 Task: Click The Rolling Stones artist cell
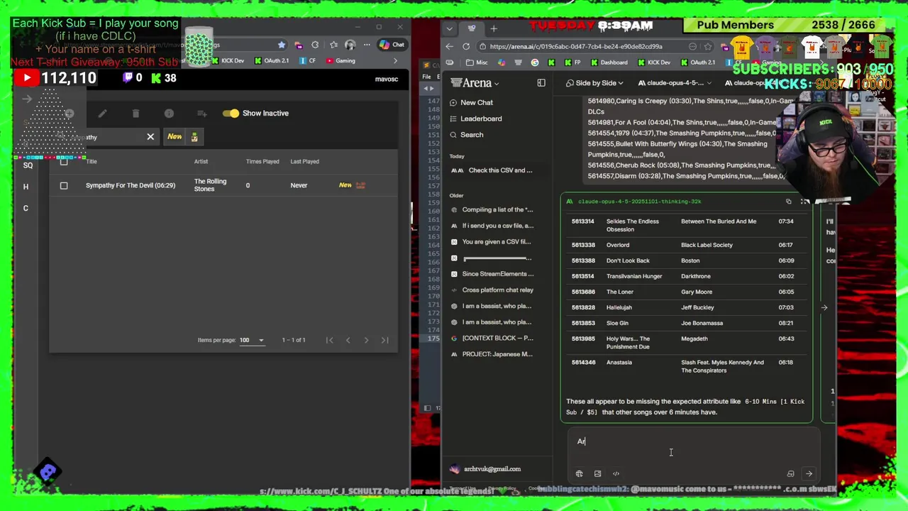(210, 185)
